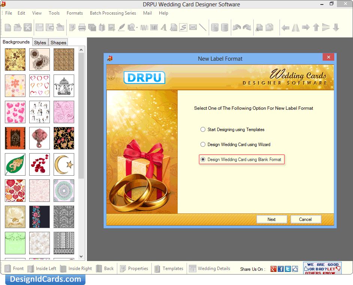Select the WordArt W tool icon
353x285 pixels.
click(x=144, y=27)
